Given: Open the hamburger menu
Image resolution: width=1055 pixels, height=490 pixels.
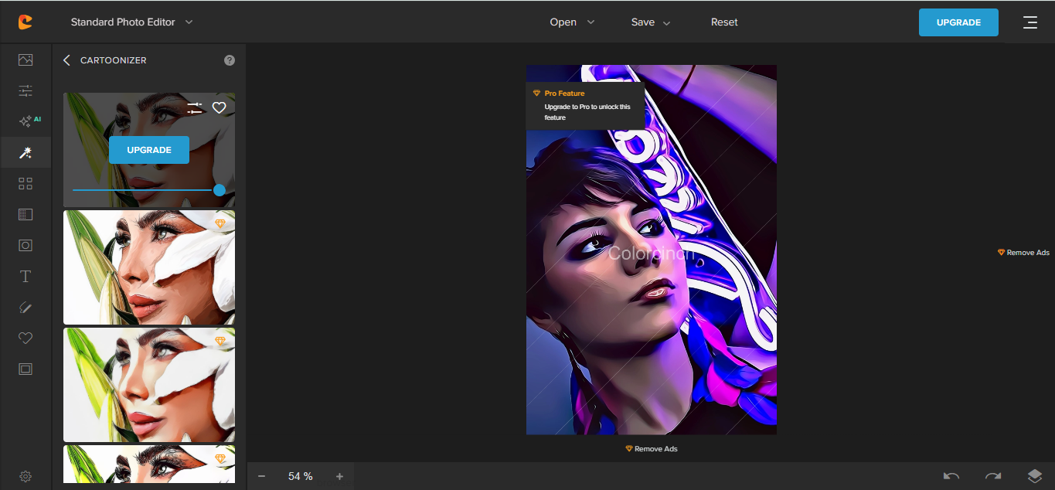Looking at the screenshot, I should [x=1030, y=22].
